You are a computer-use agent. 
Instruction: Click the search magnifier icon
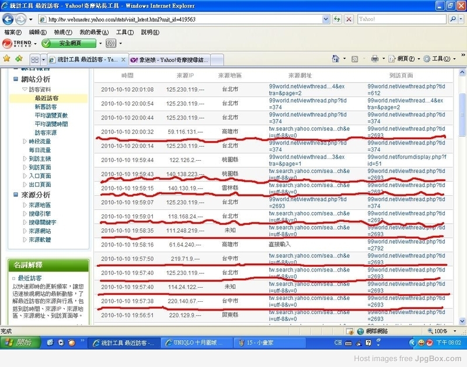click(453, 19)
